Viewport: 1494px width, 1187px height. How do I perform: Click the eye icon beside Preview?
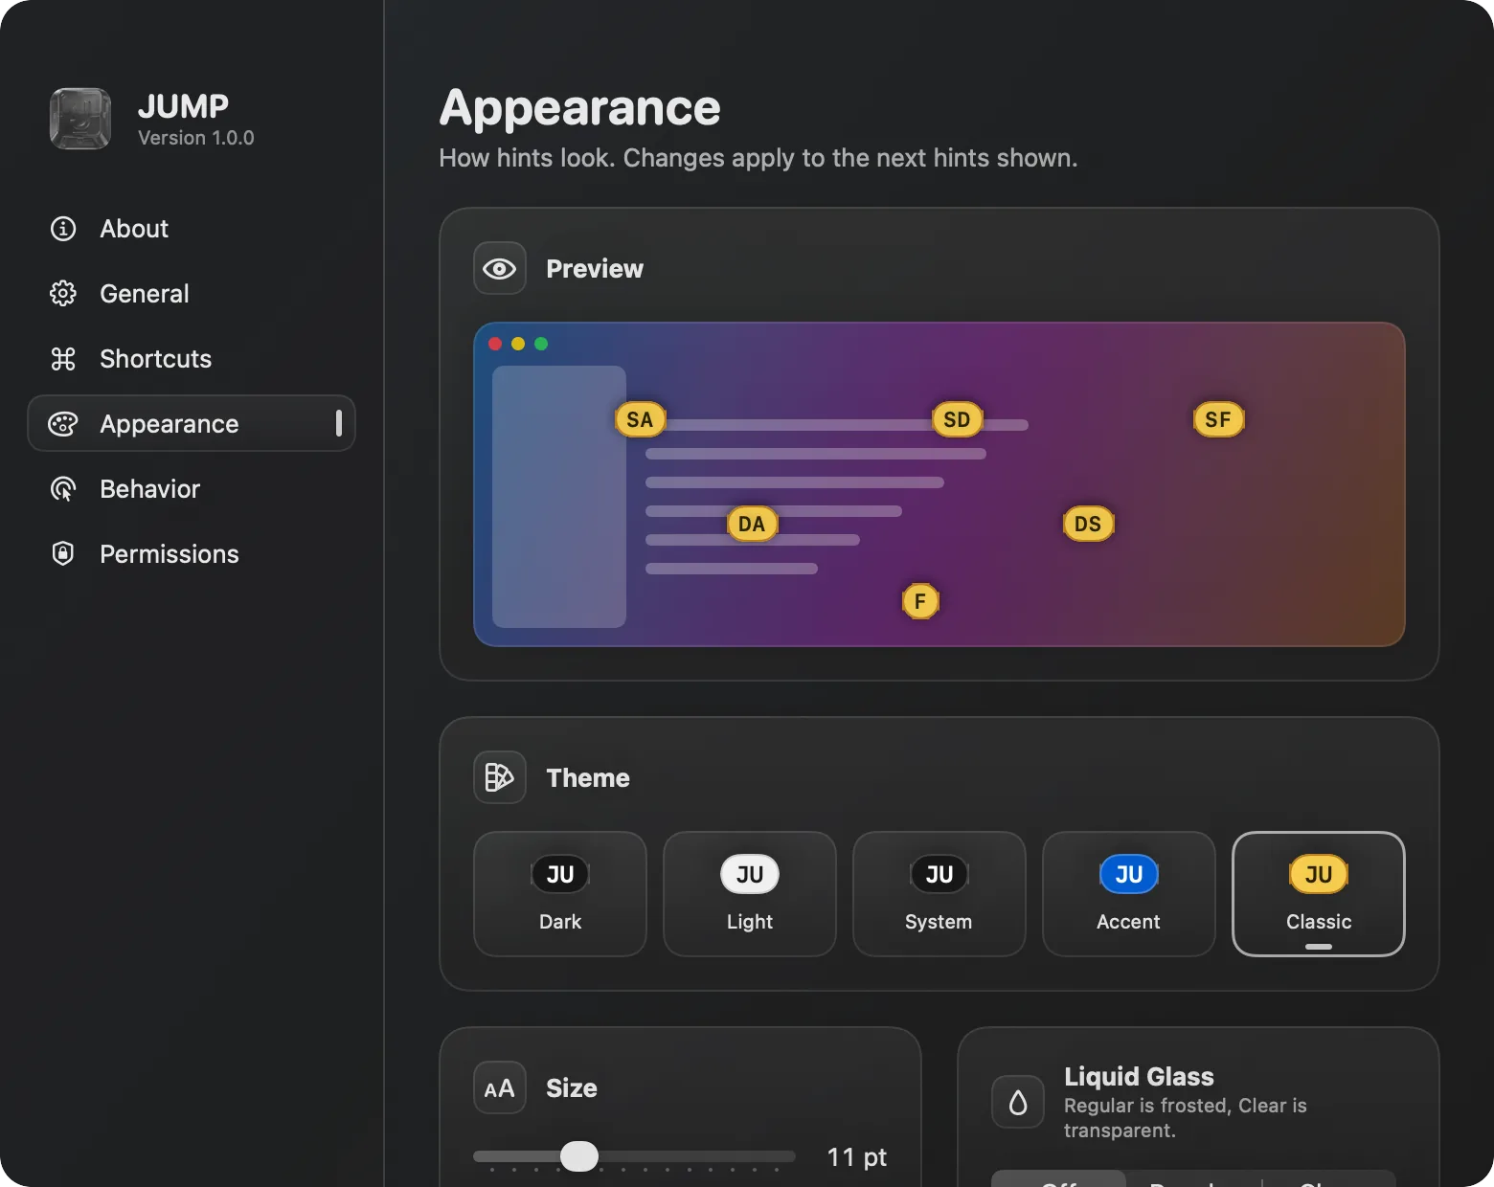pyautogui.click(x=500, y=269)
